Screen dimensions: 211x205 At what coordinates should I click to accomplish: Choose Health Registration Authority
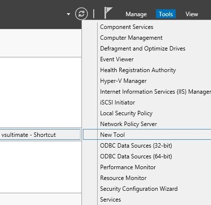[138, 70]
